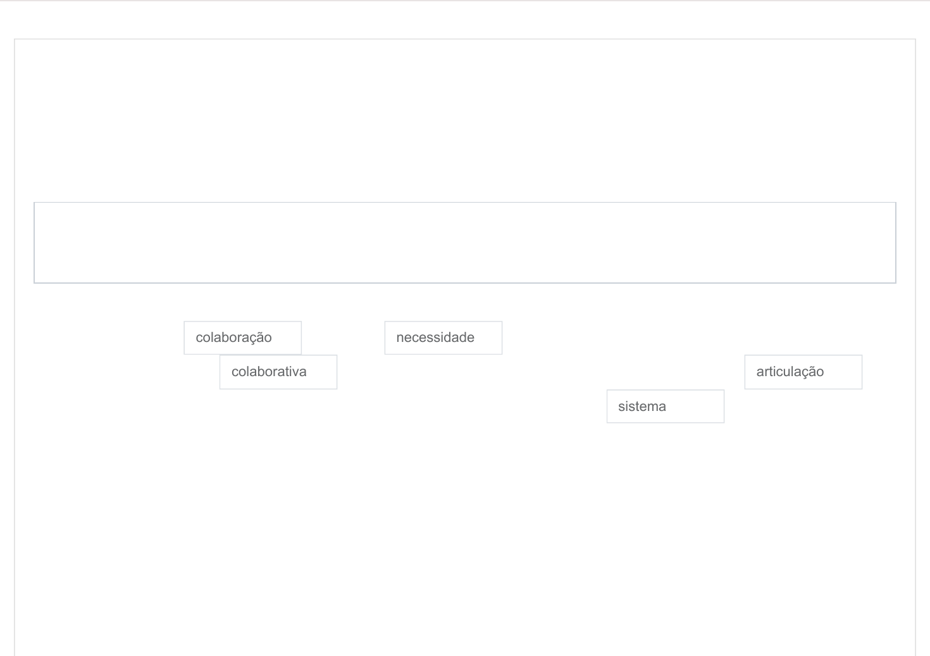Image resolution: width=930 pixels, height=656 pixels.
Task: Click the tile labeled necessidade
Action: click(443, 337)
